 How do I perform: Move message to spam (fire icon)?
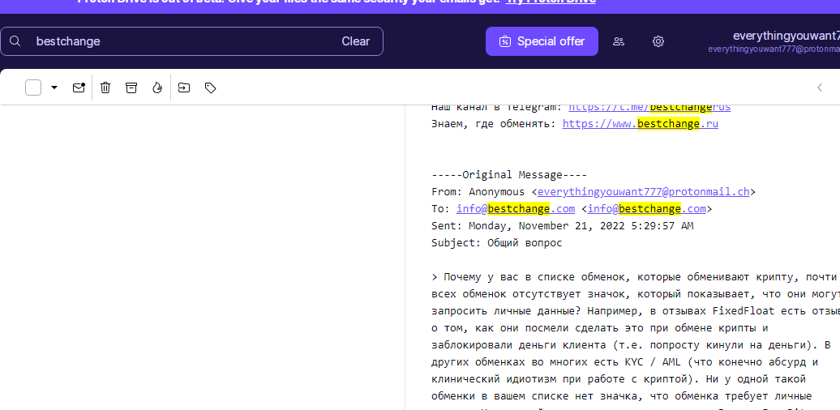pos(157,88)
